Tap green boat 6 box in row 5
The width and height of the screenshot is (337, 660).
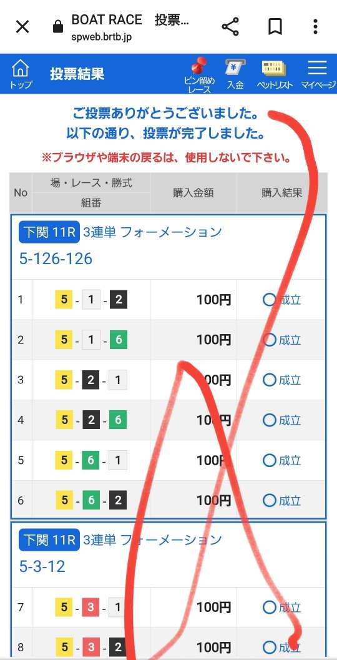click(90, 460)
